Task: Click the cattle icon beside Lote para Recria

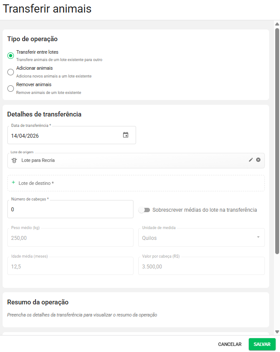Action: coord(14,160)
